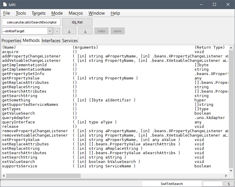Image resolution: width=235 pixels, height=187 pixels.
Task: Select the getTypes method
Action: point(11,109)
